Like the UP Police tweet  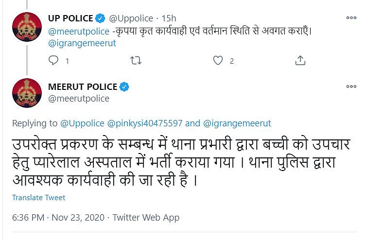[x=218, y=61]
